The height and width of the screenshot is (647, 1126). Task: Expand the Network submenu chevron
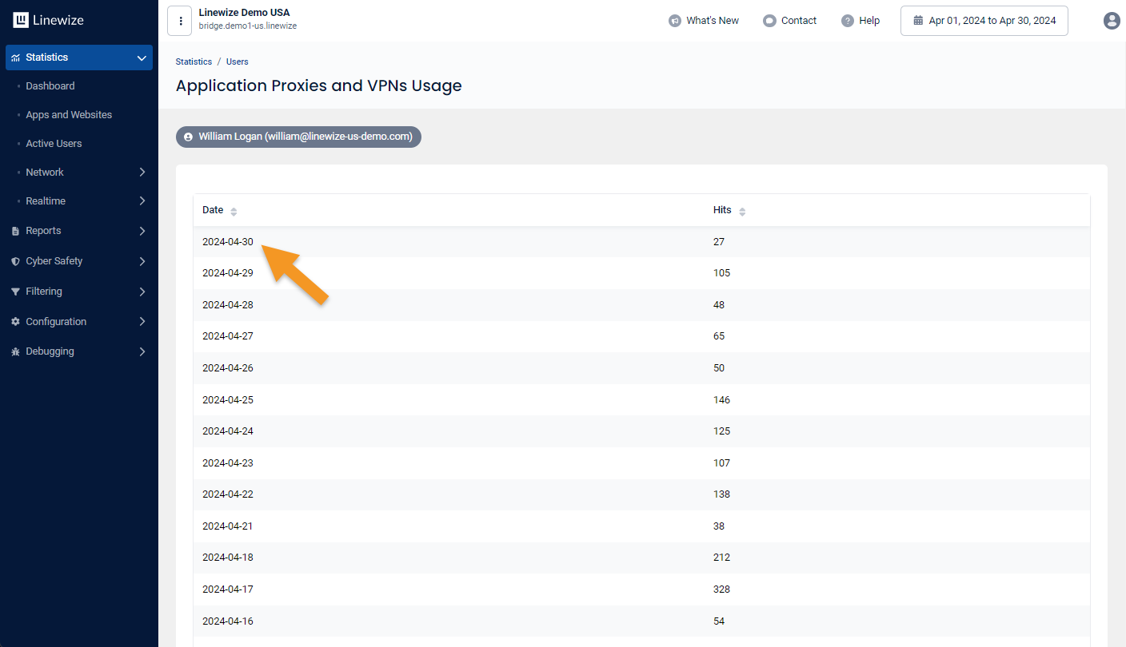142,173
